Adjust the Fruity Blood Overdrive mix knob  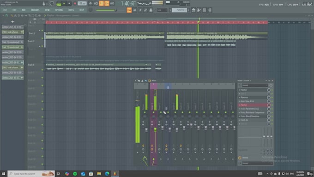click(269, 116)
